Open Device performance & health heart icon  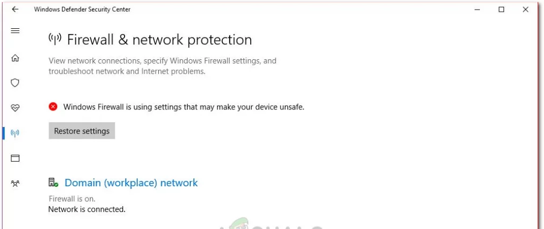point(15,108)
